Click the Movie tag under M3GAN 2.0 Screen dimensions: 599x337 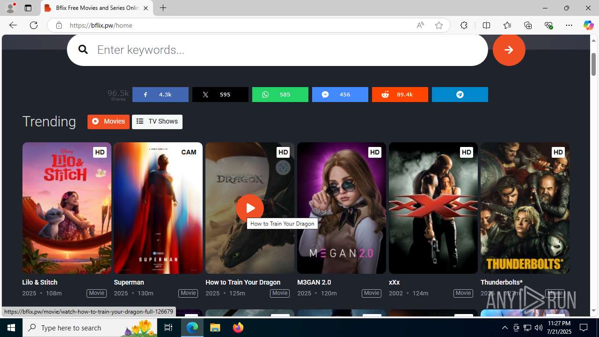[x=372, y=293]
